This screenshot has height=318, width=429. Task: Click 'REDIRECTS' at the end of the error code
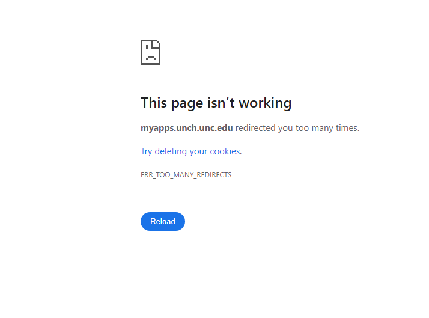point(214,175)
